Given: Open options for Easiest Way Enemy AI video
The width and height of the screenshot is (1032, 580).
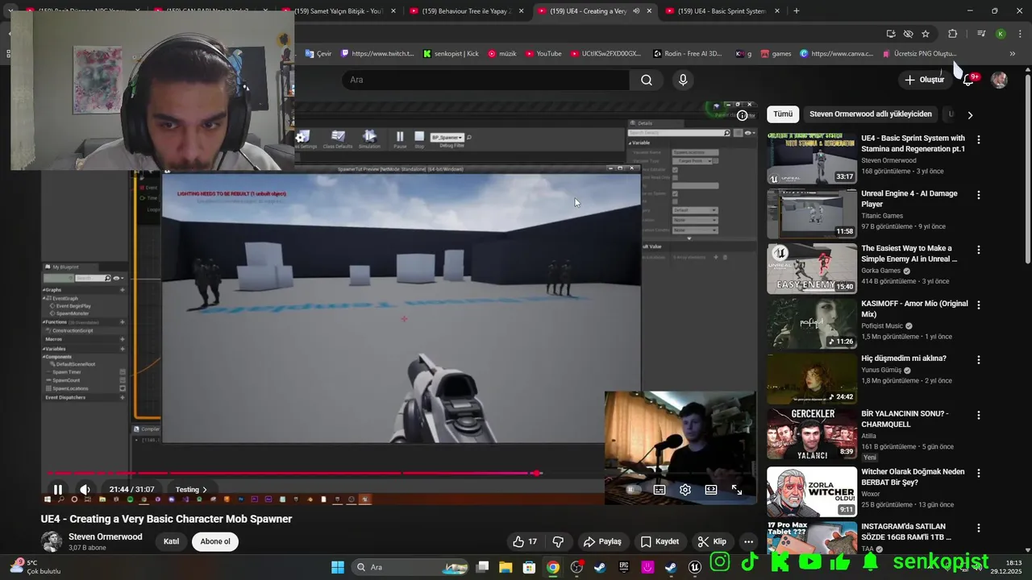Looking at the screenshot, I should [x=979, y=250].
